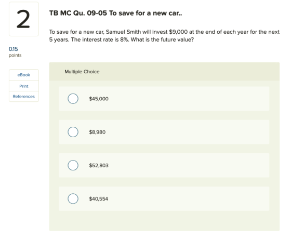Click the Print link in sidebar
The width and height of the screenshot is (291, 239).
[24, 86]
